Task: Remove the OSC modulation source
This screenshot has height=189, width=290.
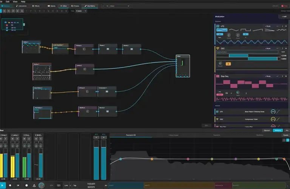Action: coord(286,48)
